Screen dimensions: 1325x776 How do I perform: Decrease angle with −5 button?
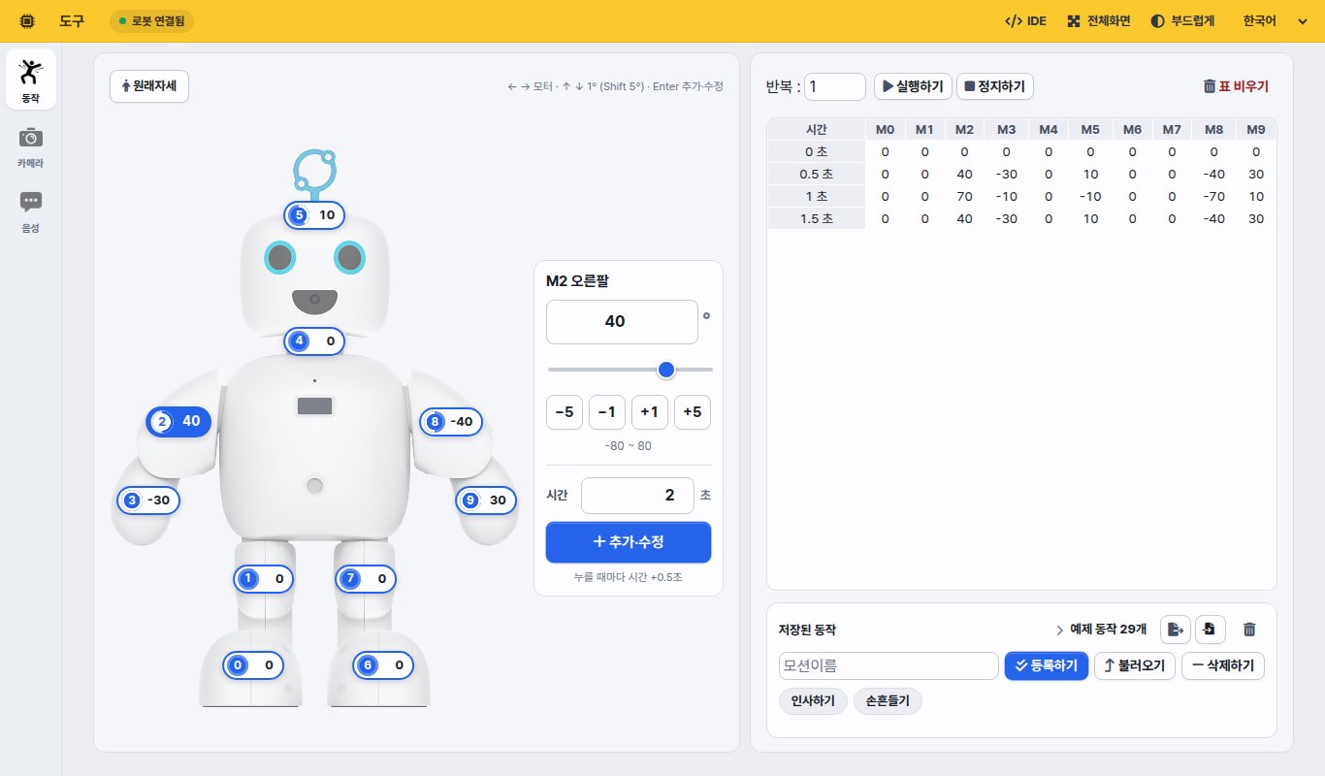click(x=565, y=412)
